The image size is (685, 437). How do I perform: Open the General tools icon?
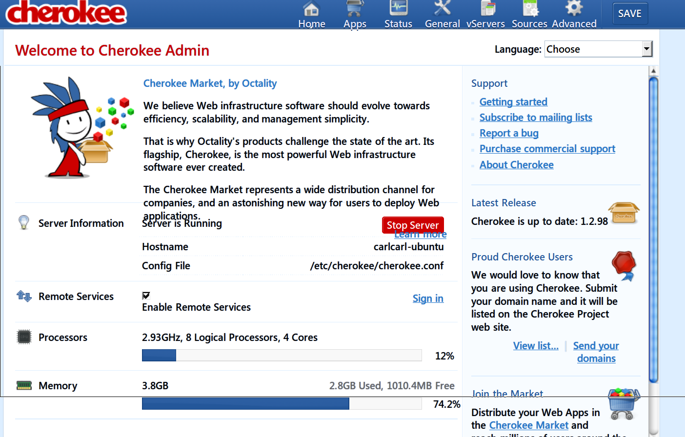click(443, 8)
